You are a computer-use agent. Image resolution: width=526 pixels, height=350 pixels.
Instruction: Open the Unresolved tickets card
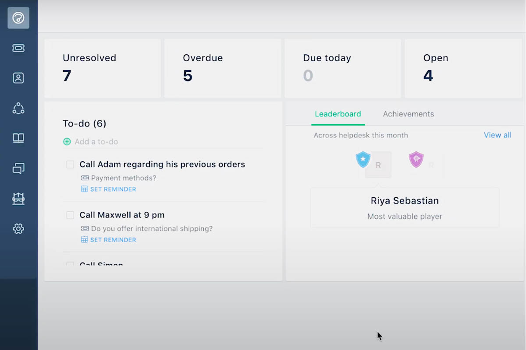pos(102,68)
